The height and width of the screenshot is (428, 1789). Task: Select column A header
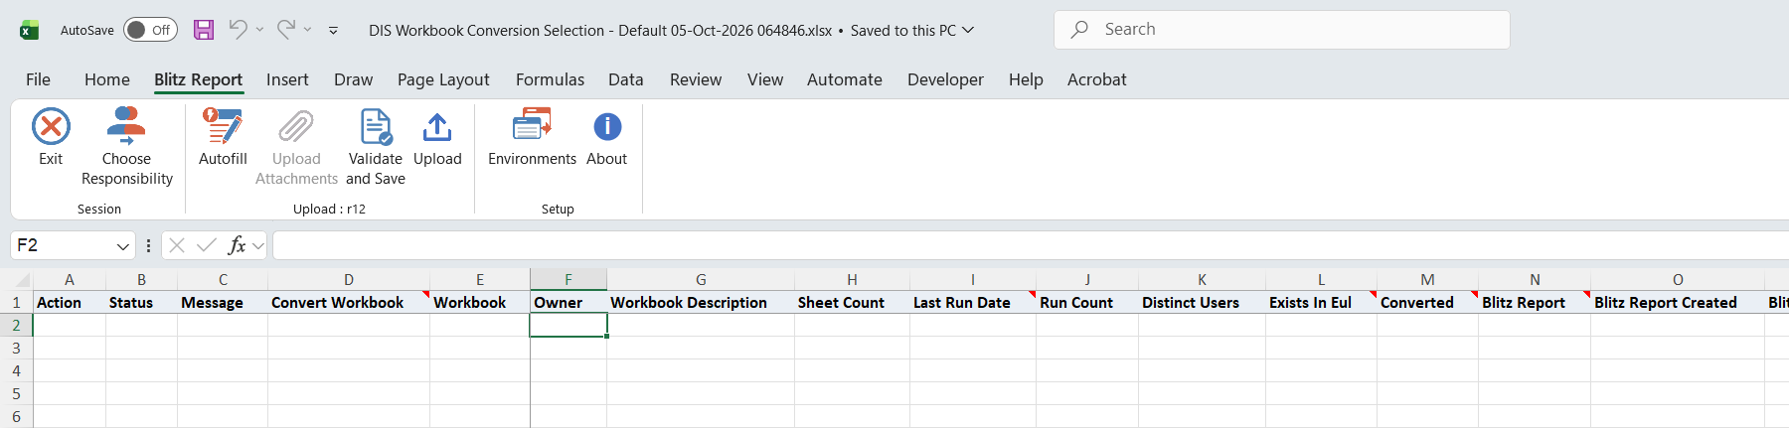tap(70, 280)
